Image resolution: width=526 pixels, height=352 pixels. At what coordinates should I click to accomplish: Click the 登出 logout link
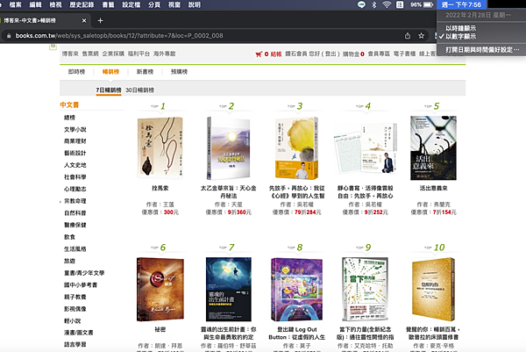pyautogui.click(x=331, y=54)
